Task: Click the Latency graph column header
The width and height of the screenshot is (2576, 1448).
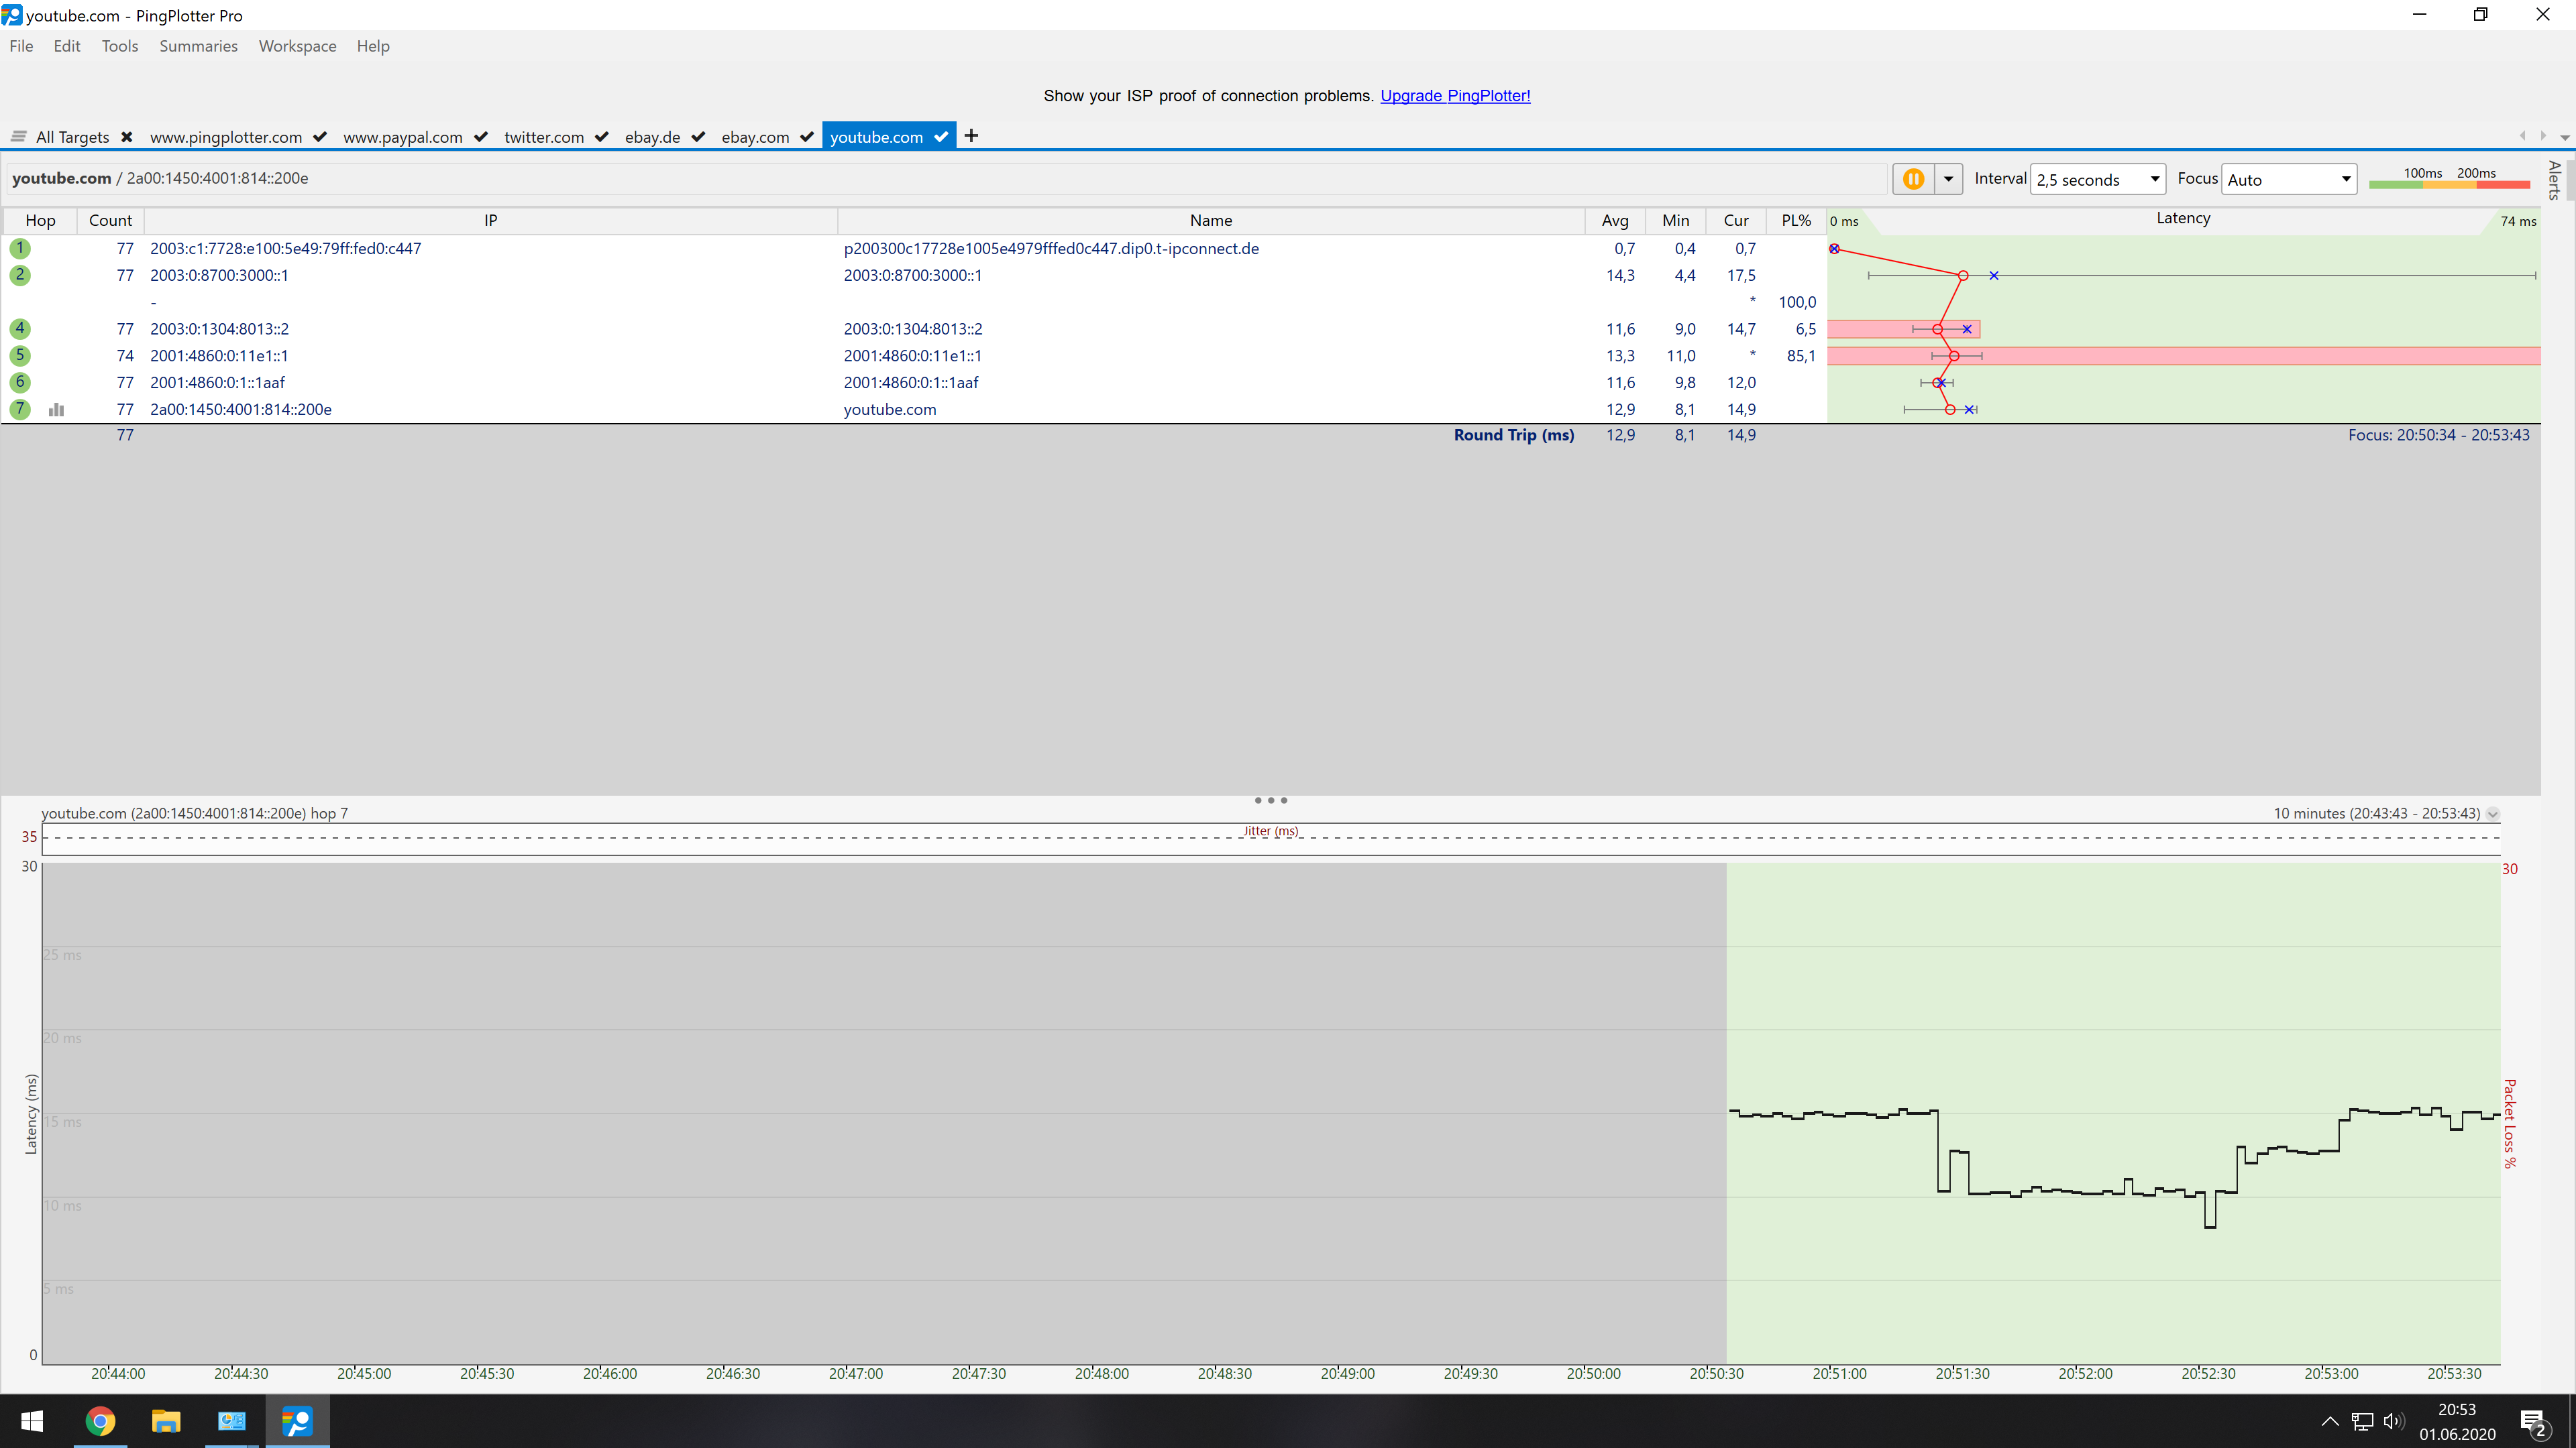Action: [2183, 220]
